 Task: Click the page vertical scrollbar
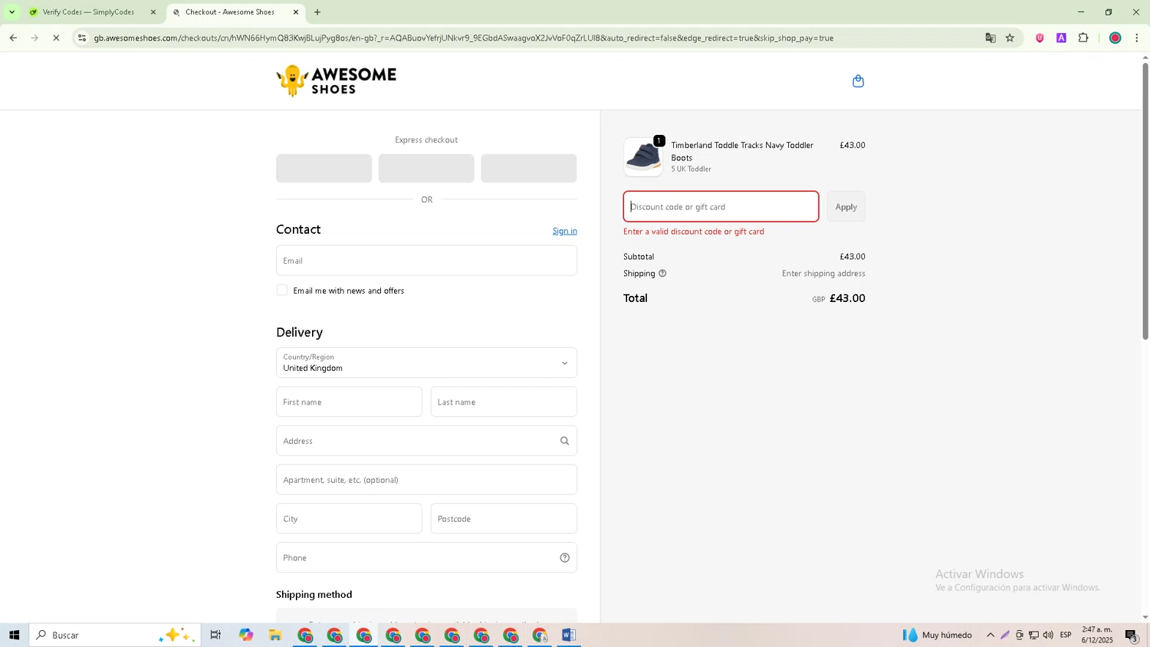[x=1145, y=199]
